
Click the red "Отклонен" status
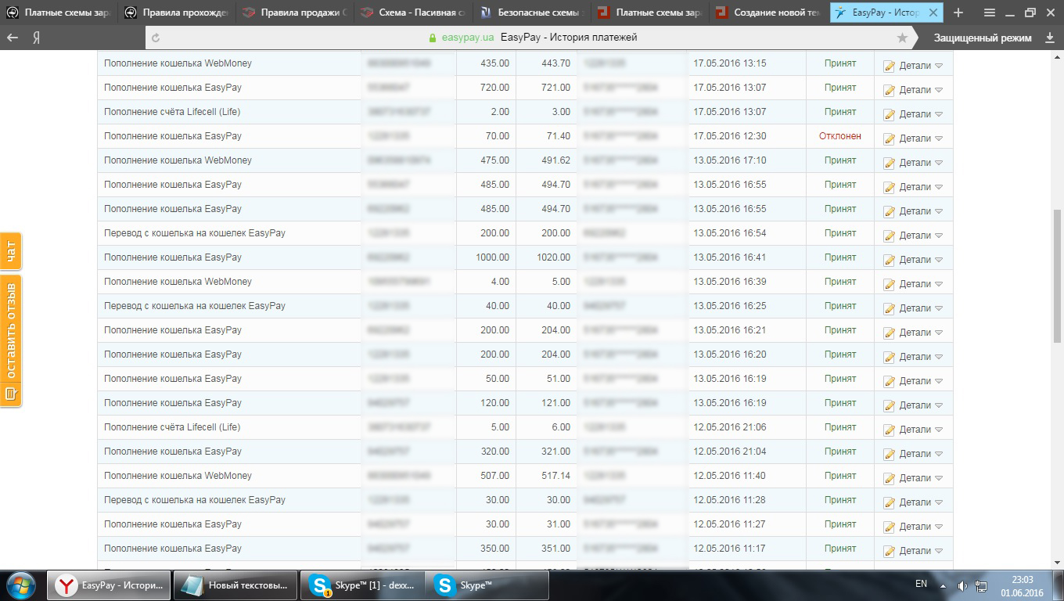pos(839,136)
